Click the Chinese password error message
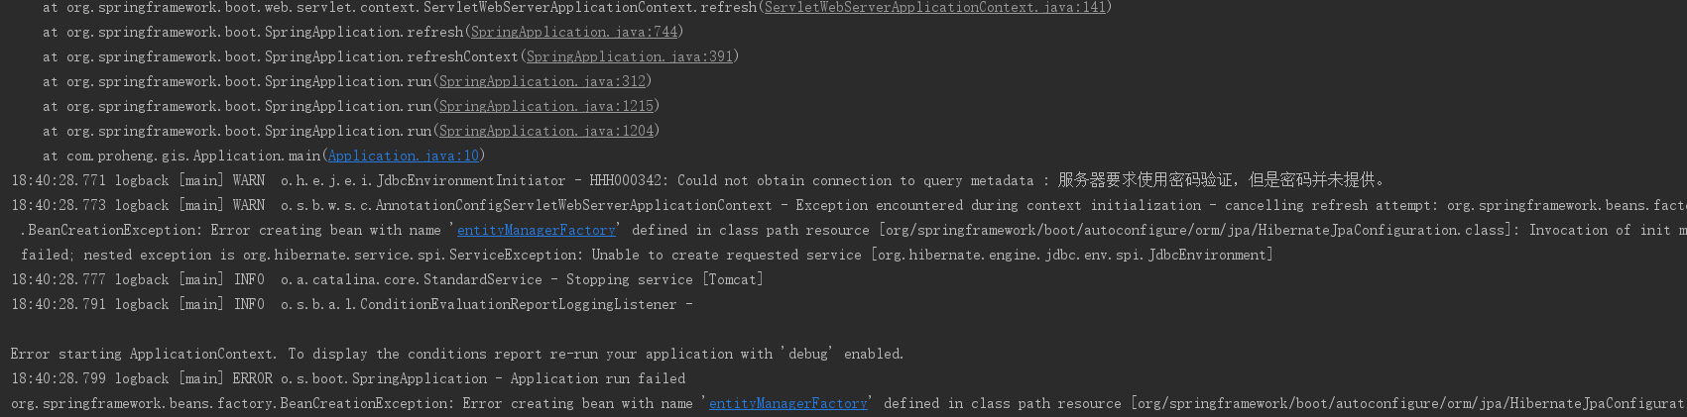 point(1220,180)
